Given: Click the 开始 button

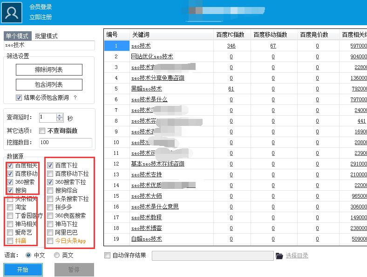Looking at the screenshot, I should (23, 270).
